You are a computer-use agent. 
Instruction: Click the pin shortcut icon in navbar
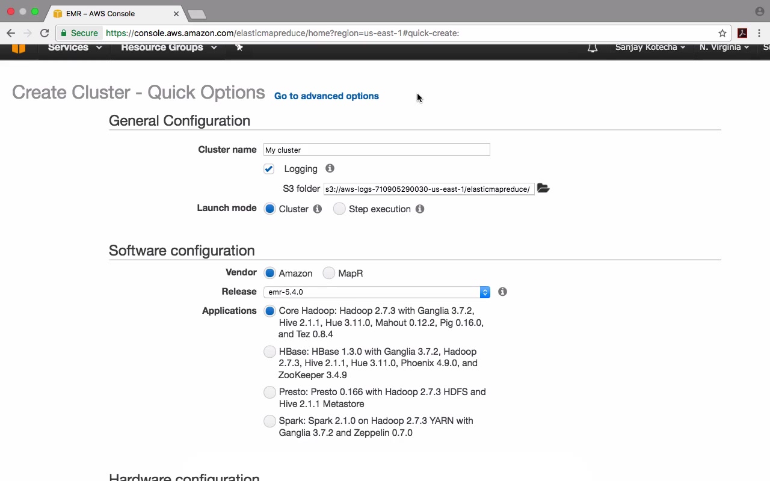pos(239,47)
